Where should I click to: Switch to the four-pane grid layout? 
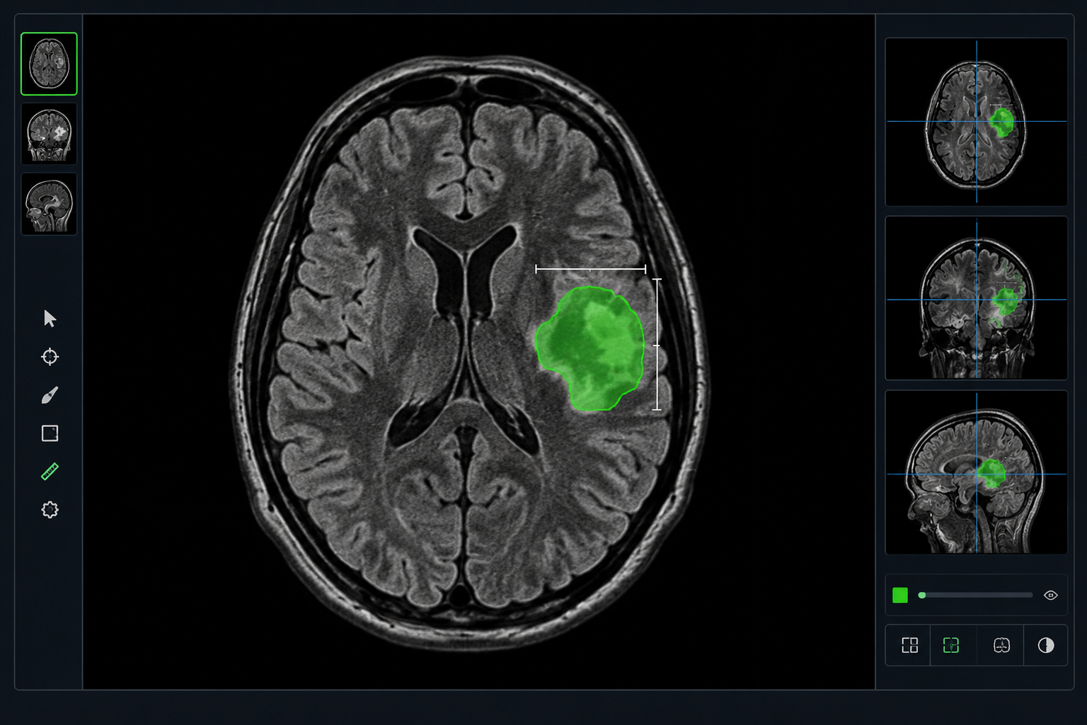(909, 645)
